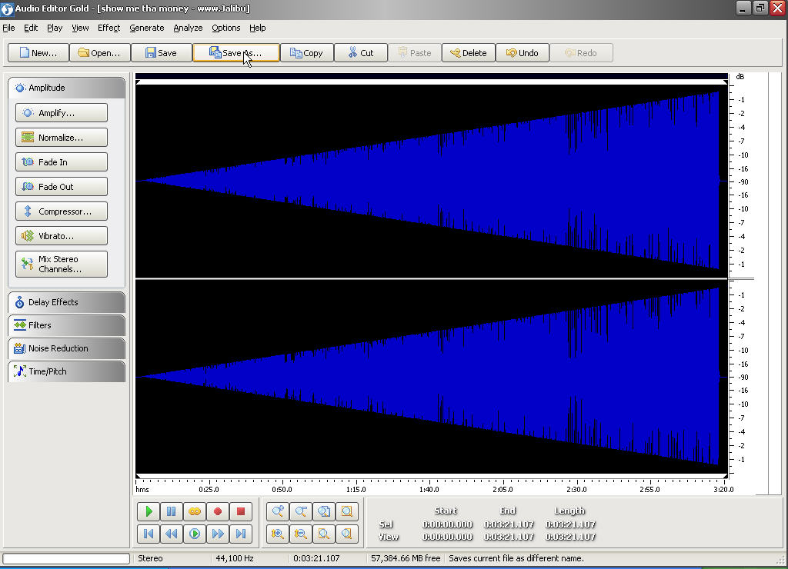Stop playback with the Stop button
The width and height of the screenshot is (788, 569).
241,511
